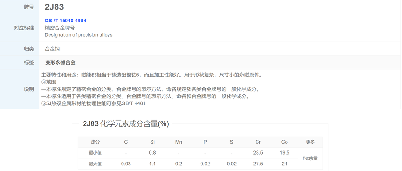Click Cr minimum value 23.5
Image resolution: width=402 pixels, height=171 pixels.
(258, 153)
